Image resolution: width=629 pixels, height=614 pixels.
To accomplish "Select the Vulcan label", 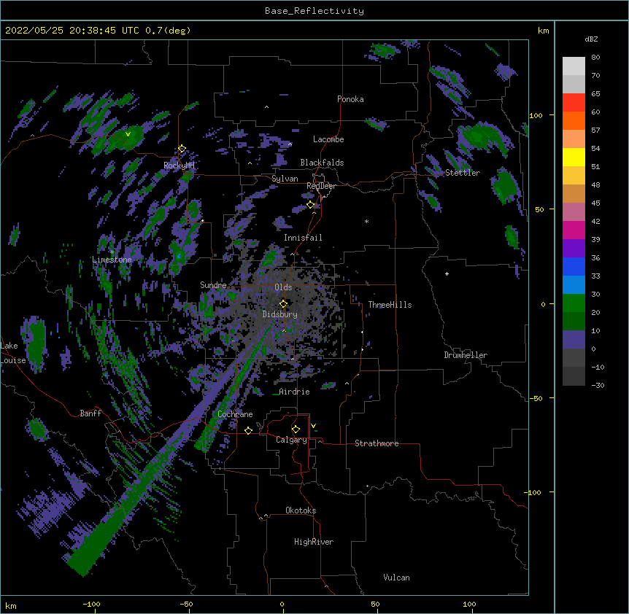I will click(396, 578).
